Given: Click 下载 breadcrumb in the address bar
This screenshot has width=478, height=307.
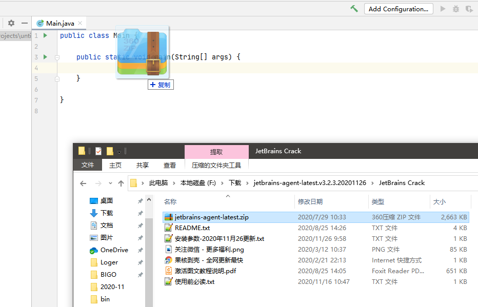Looking at the screenshot, I should pos(235,183).
